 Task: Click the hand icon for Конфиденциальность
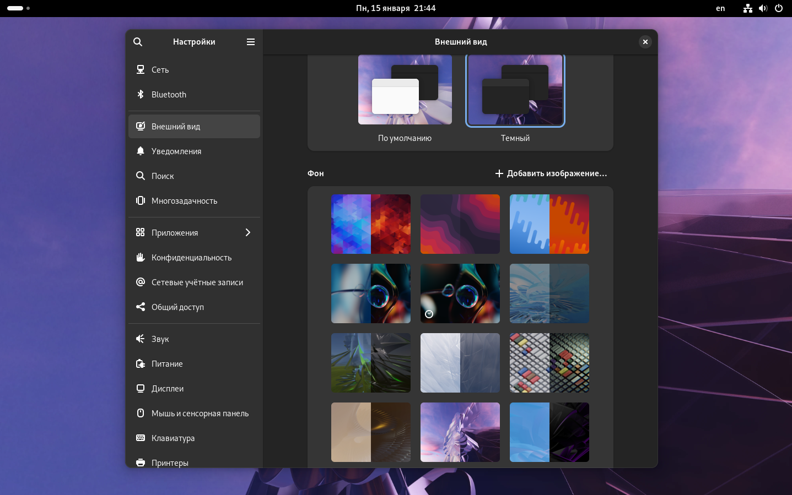141,258
